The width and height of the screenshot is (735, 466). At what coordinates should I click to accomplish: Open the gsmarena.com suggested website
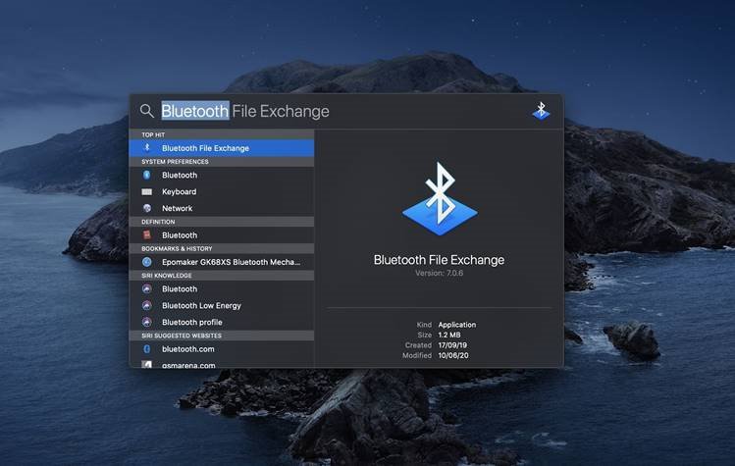coord(221,364)
